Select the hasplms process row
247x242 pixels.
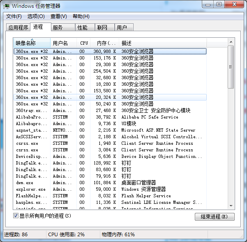pyautogui.click(x=110, y=202)
